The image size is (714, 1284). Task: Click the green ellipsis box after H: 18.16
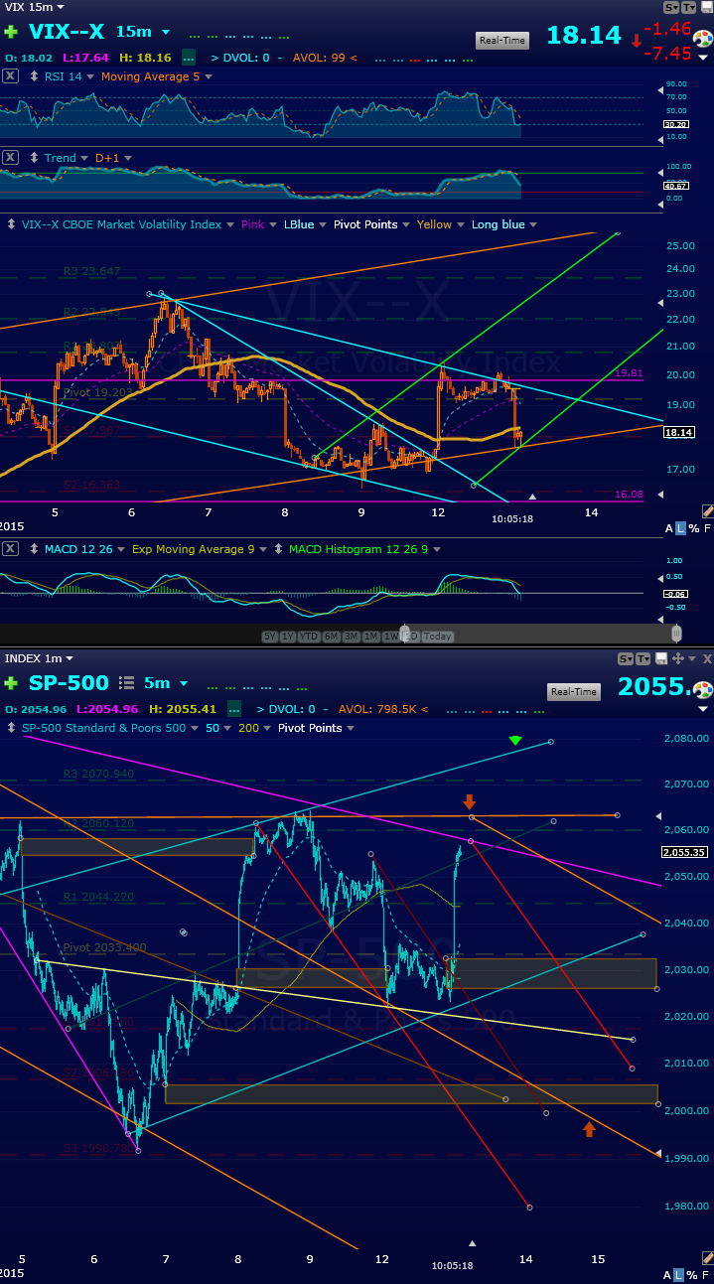point(189,58)
